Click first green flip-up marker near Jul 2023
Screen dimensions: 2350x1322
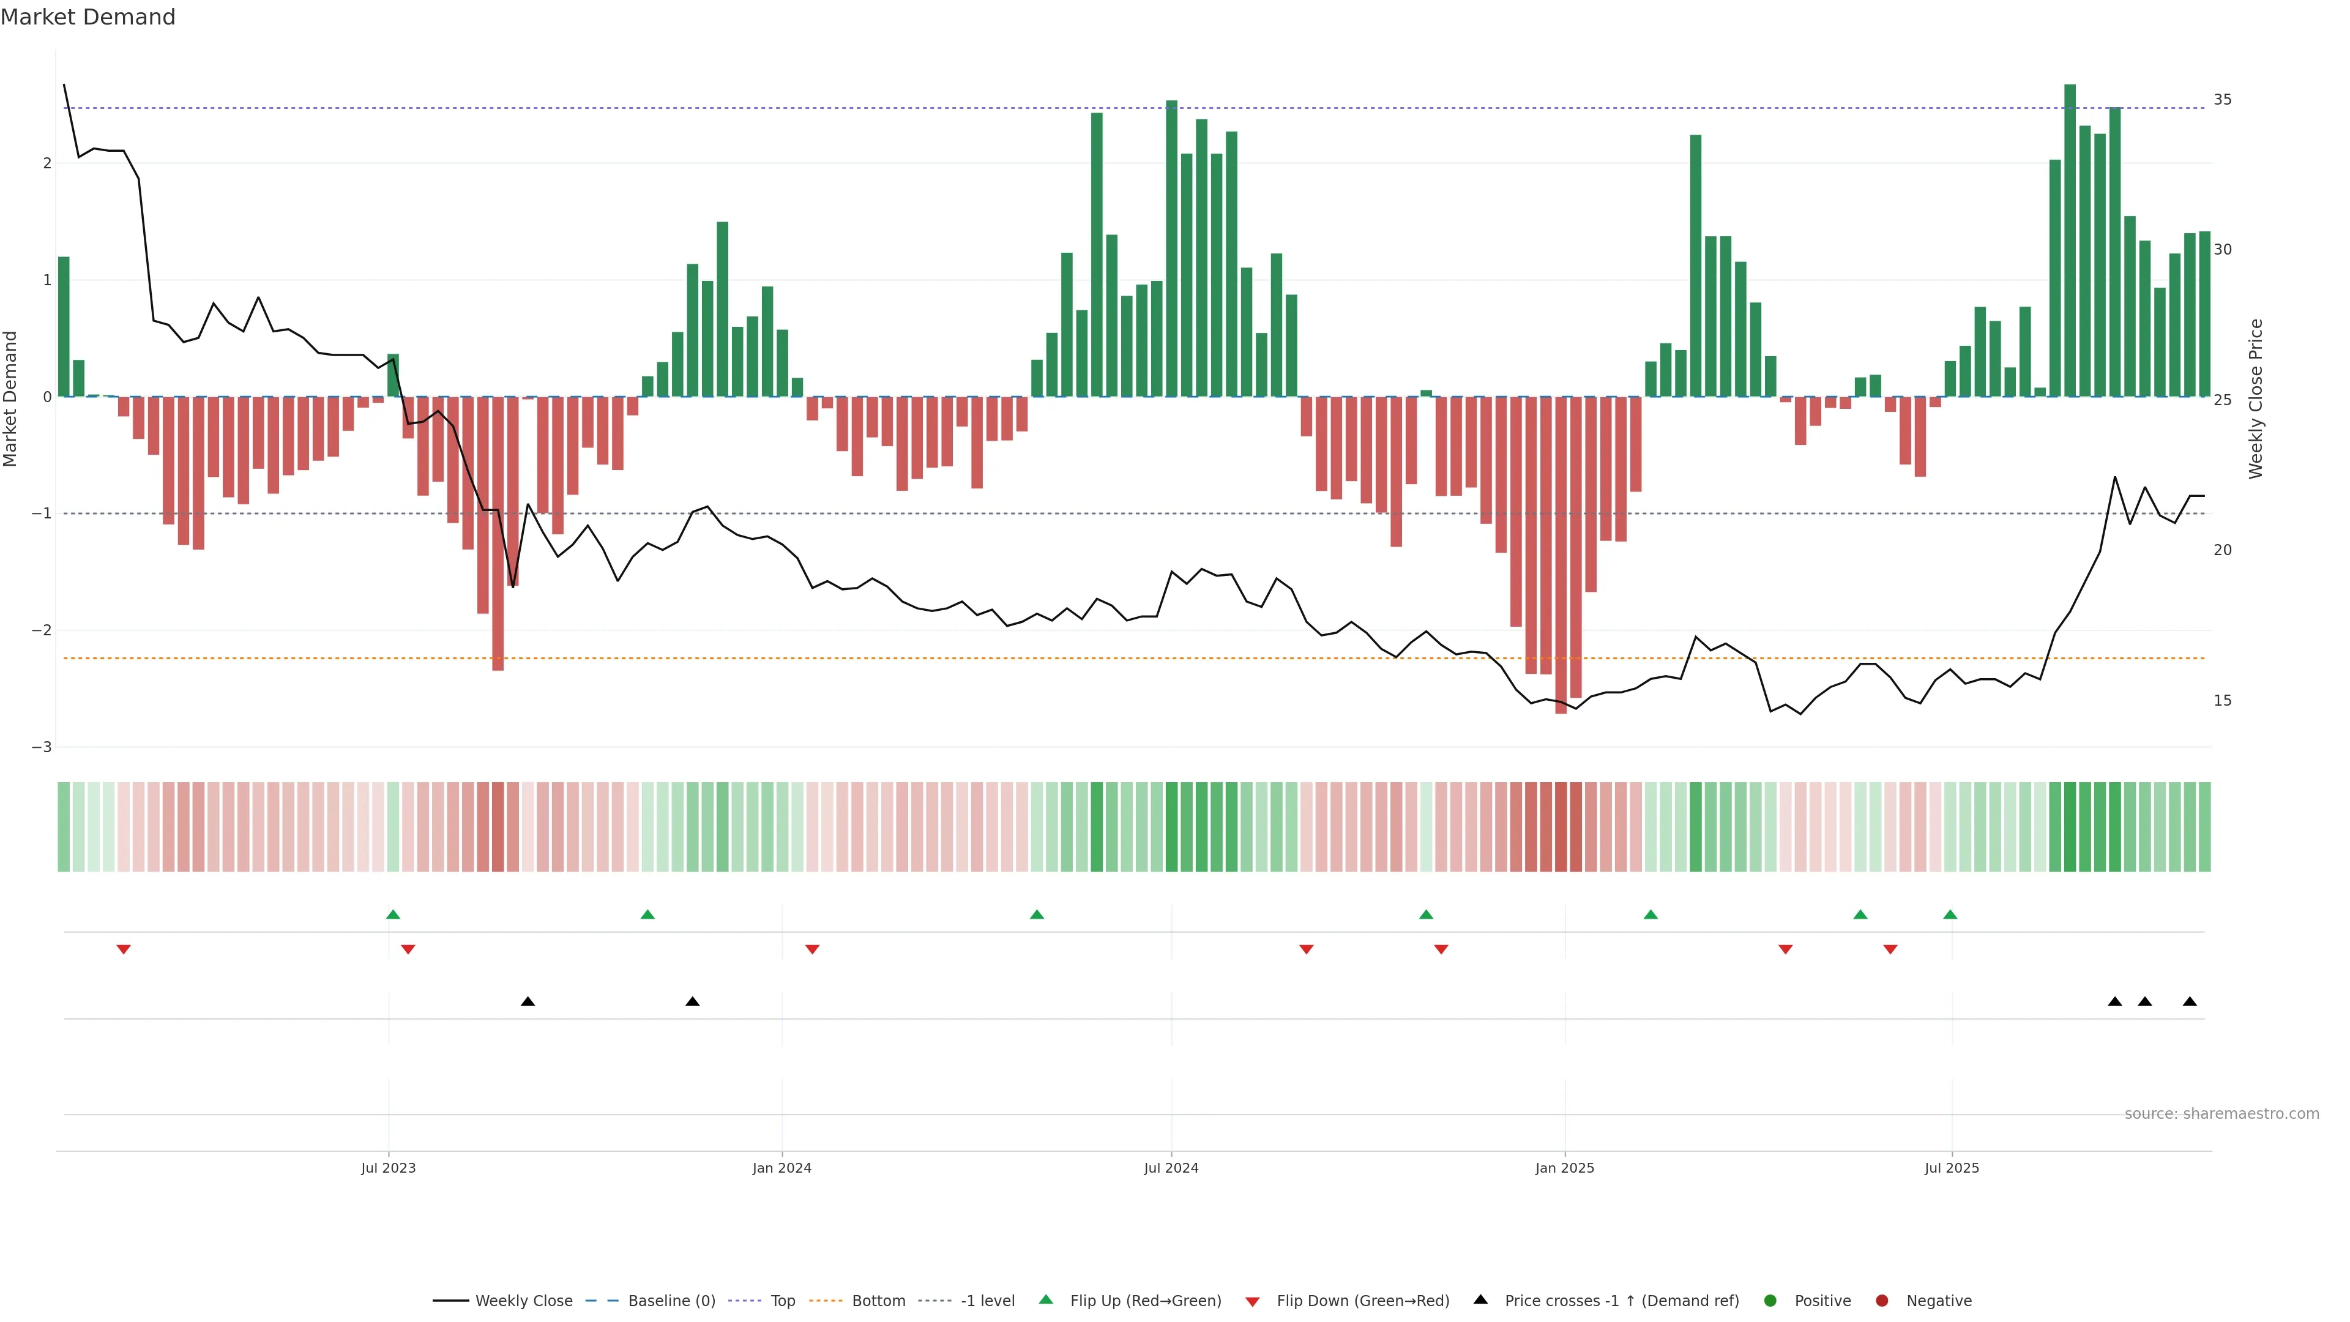click(x=393, y=915)
